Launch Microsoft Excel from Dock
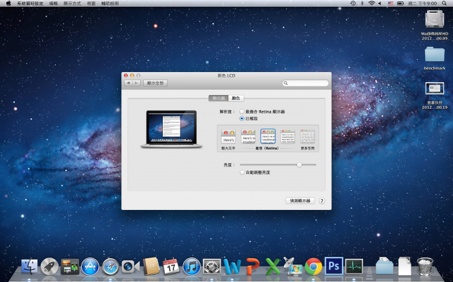The height and width of the screenshot is (282, 453). (272, 266)
